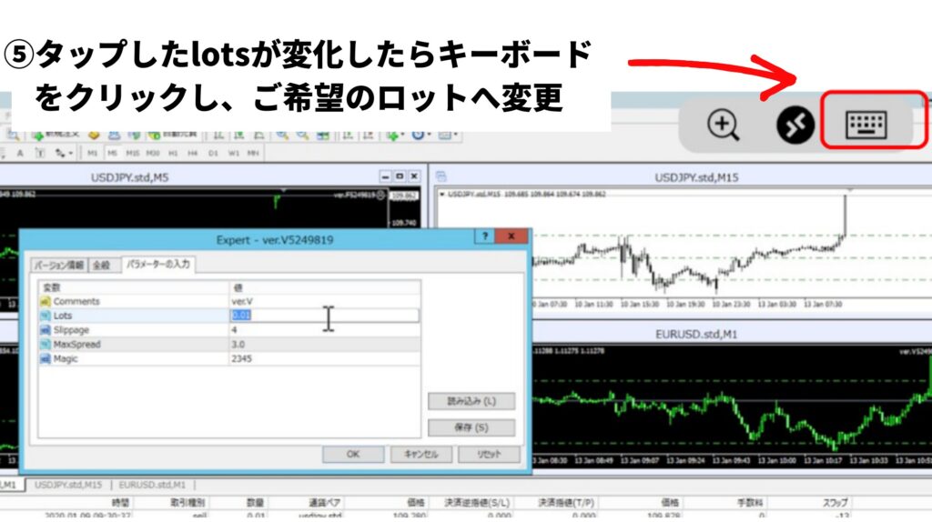932x522 pixels.
Task: Click the リセット reset button
Action: [x=490, y=454]
